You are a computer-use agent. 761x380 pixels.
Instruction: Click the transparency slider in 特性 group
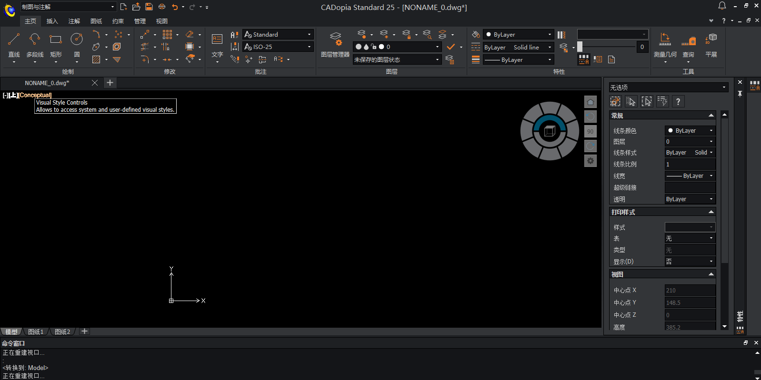[x=580, y=47]
